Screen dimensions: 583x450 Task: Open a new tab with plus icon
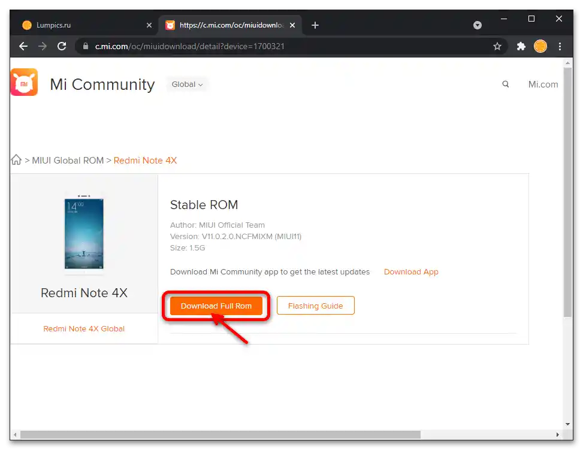coord(315,25)
